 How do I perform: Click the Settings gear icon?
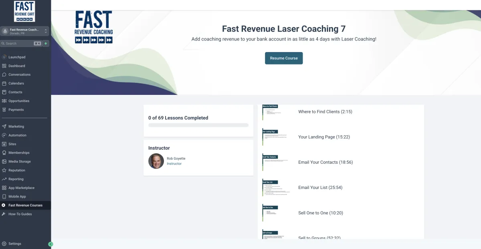4,244
